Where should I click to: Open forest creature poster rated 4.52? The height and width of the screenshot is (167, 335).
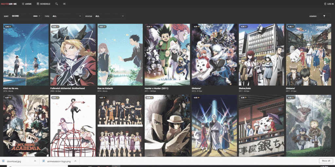(x=309, y=126)
